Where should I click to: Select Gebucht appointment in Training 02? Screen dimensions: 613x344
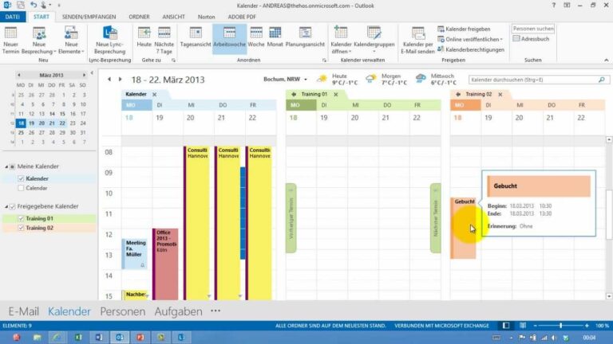[463, 229]
